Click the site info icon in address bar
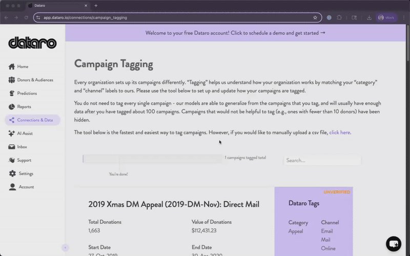Viewport: 410px width, 256px height. [38, 17]
